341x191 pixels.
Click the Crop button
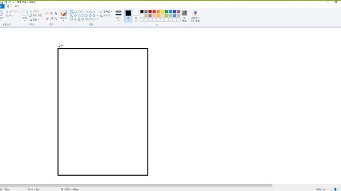coord(34,12)
